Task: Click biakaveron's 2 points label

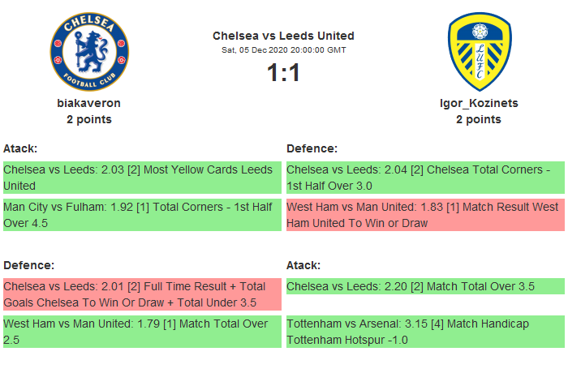Action: pyautogui.click(x=89, y=119)
